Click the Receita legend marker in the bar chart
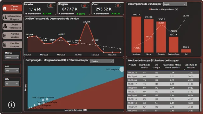 [150, 9]
